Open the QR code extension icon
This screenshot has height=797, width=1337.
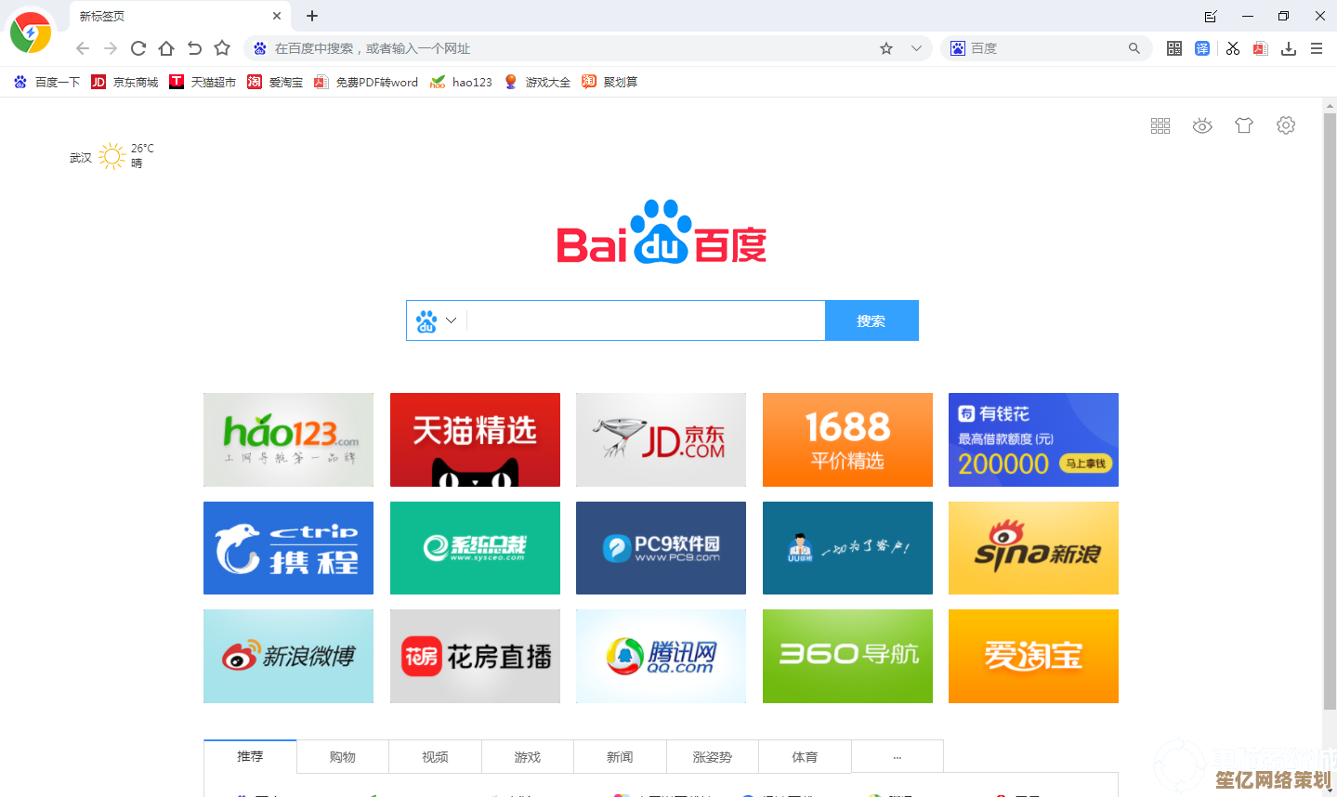tap(1174, 48)
